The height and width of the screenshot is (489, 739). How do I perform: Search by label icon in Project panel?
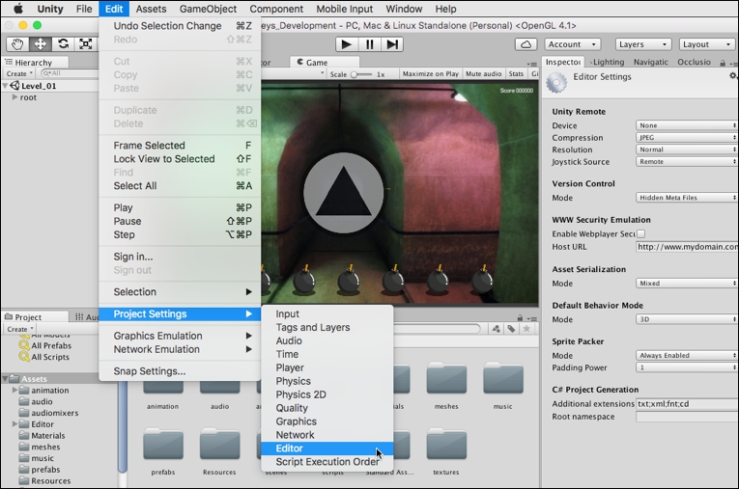(x=511, y=329)
